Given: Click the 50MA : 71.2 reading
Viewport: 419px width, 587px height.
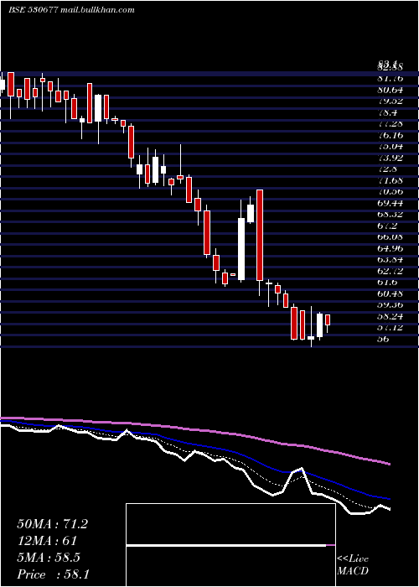Looking at the screenshot, I should 52,524.
